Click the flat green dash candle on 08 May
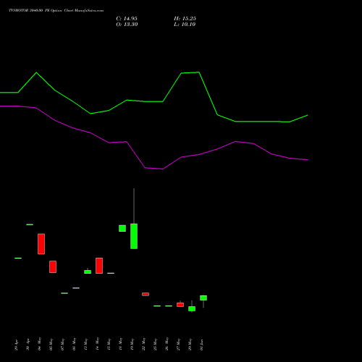The image size is (362, 362). [76, 287]
